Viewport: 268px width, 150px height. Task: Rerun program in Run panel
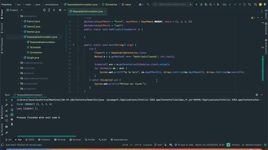7,100
